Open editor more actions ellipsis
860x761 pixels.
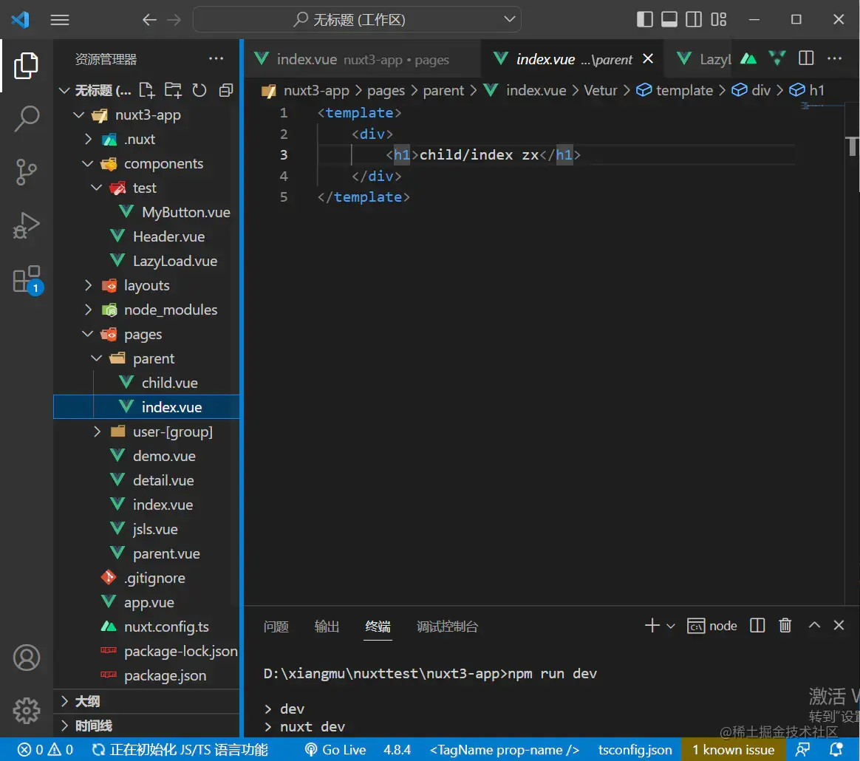tap(834, 58)
